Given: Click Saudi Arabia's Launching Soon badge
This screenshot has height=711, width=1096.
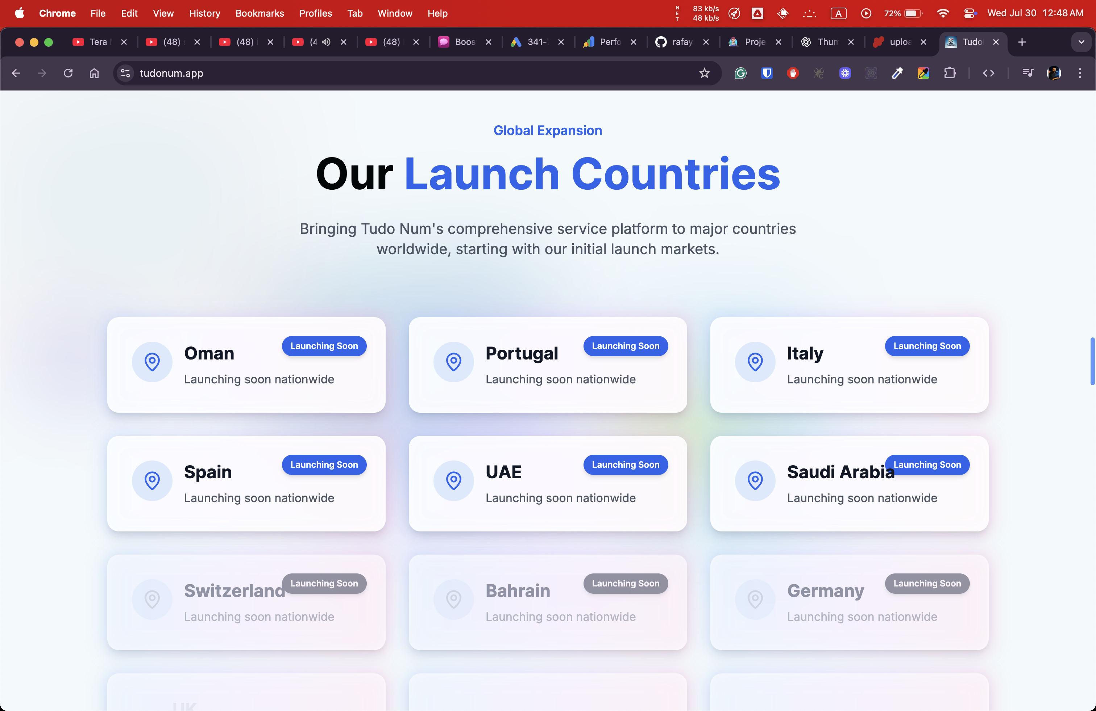Looking at the screenshot, I should point(927,464).
